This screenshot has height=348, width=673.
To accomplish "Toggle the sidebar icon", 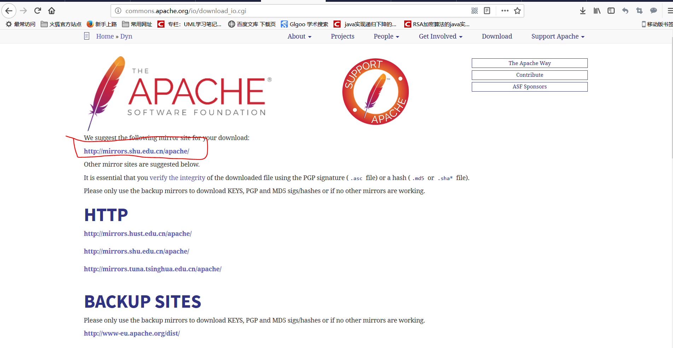I will [x=611, y=11].
